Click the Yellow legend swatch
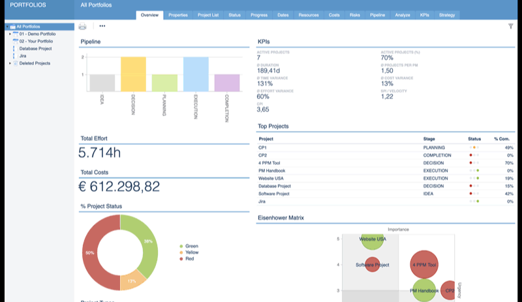Viewport: 522px width, 302px height. 181,253
